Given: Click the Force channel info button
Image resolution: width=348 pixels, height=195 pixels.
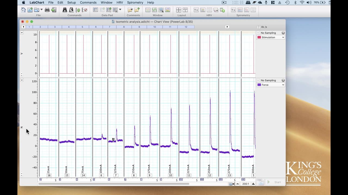Looking at the screenshot, I should pyautogui.click(x=283, y=80).
